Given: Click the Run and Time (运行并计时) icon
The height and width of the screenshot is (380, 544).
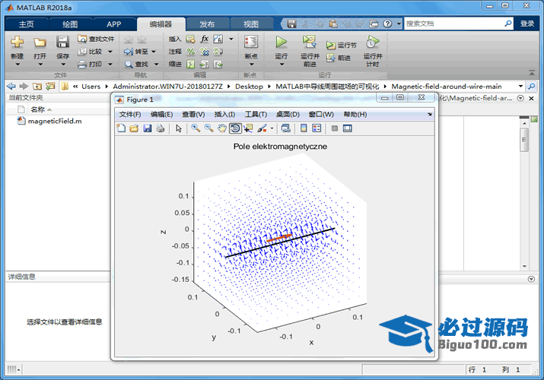Looking at the screenshot, I should [x=372, y=43].
